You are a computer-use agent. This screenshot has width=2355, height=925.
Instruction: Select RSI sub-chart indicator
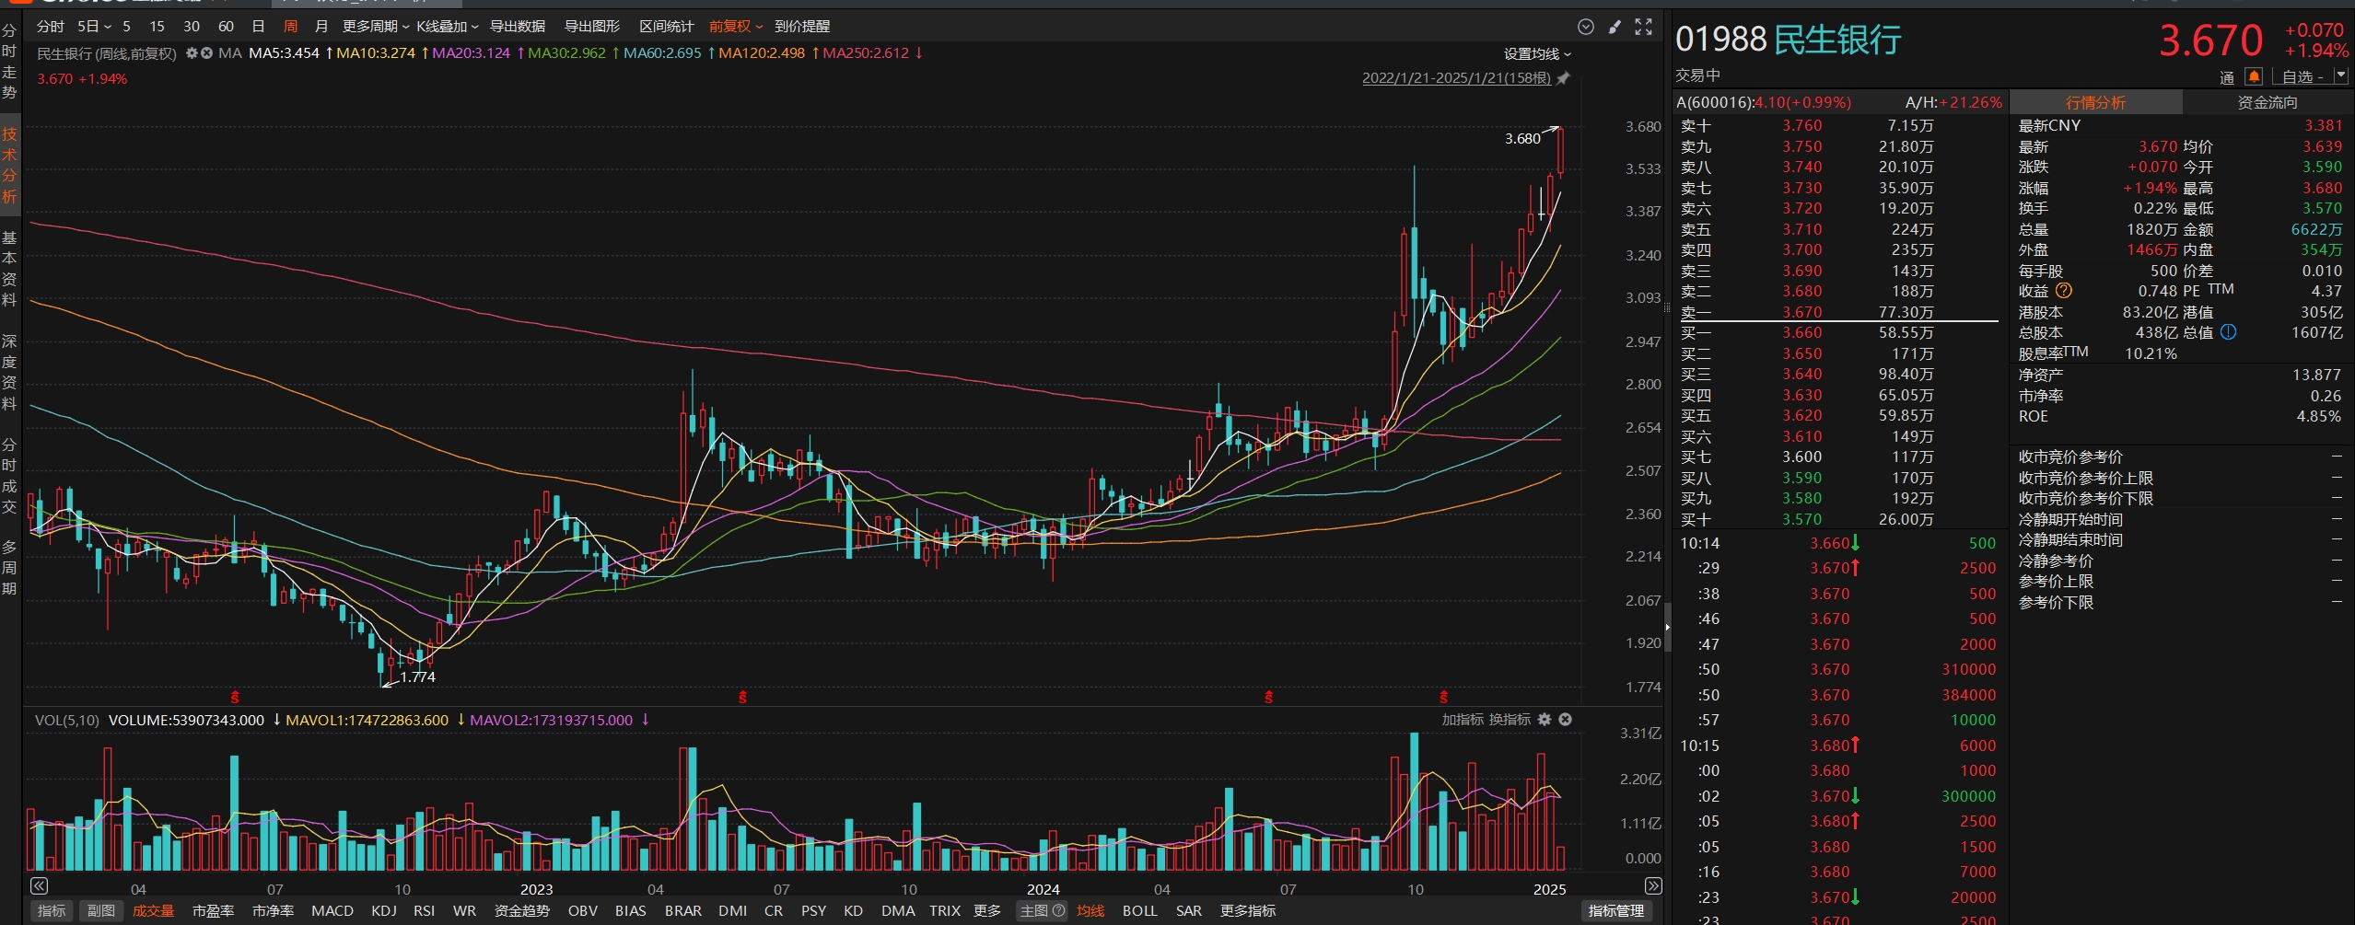425,910
